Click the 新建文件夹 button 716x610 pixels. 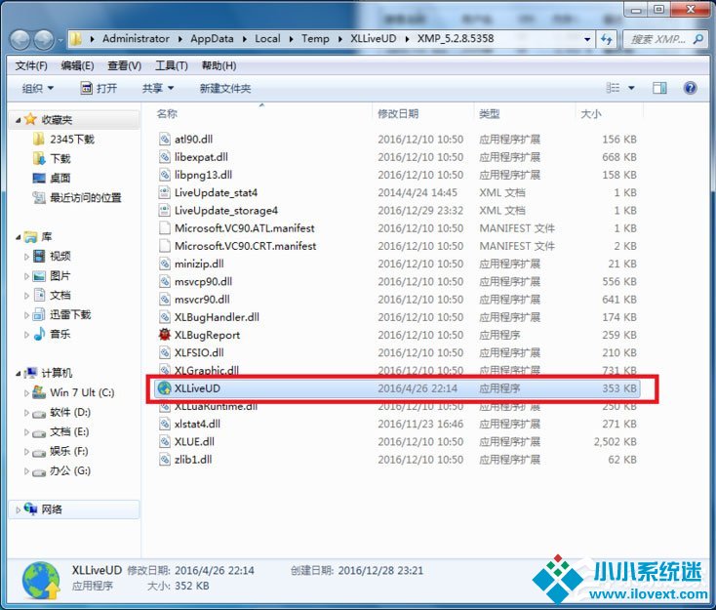(225, 88)
